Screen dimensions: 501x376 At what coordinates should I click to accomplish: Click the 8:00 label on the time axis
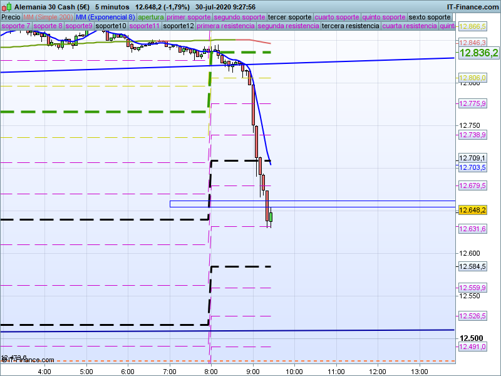pos(211,371)
